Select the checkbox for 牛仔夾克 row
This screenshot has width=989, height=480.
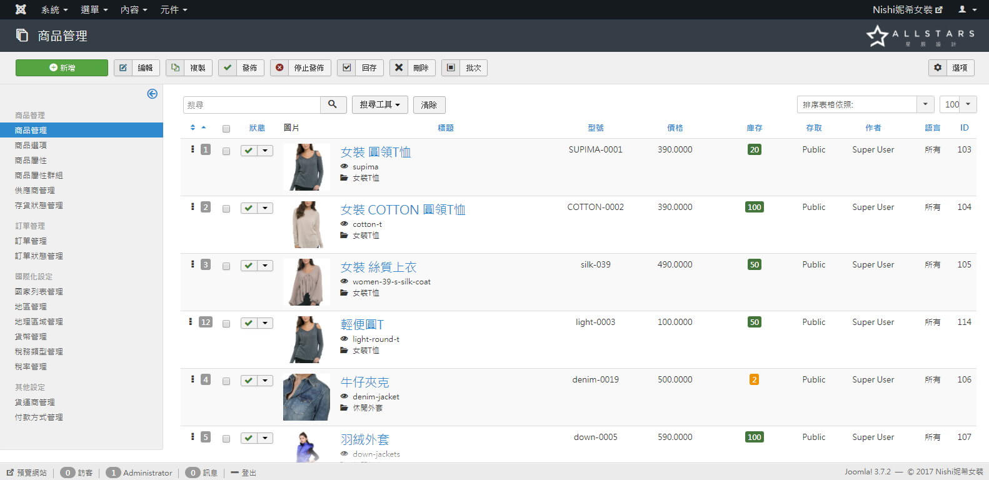tap(226, 381)
